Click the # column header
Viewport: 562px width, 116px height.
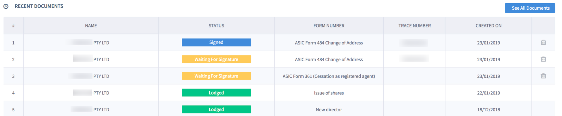pyautogui.click(x=13, y=26)
